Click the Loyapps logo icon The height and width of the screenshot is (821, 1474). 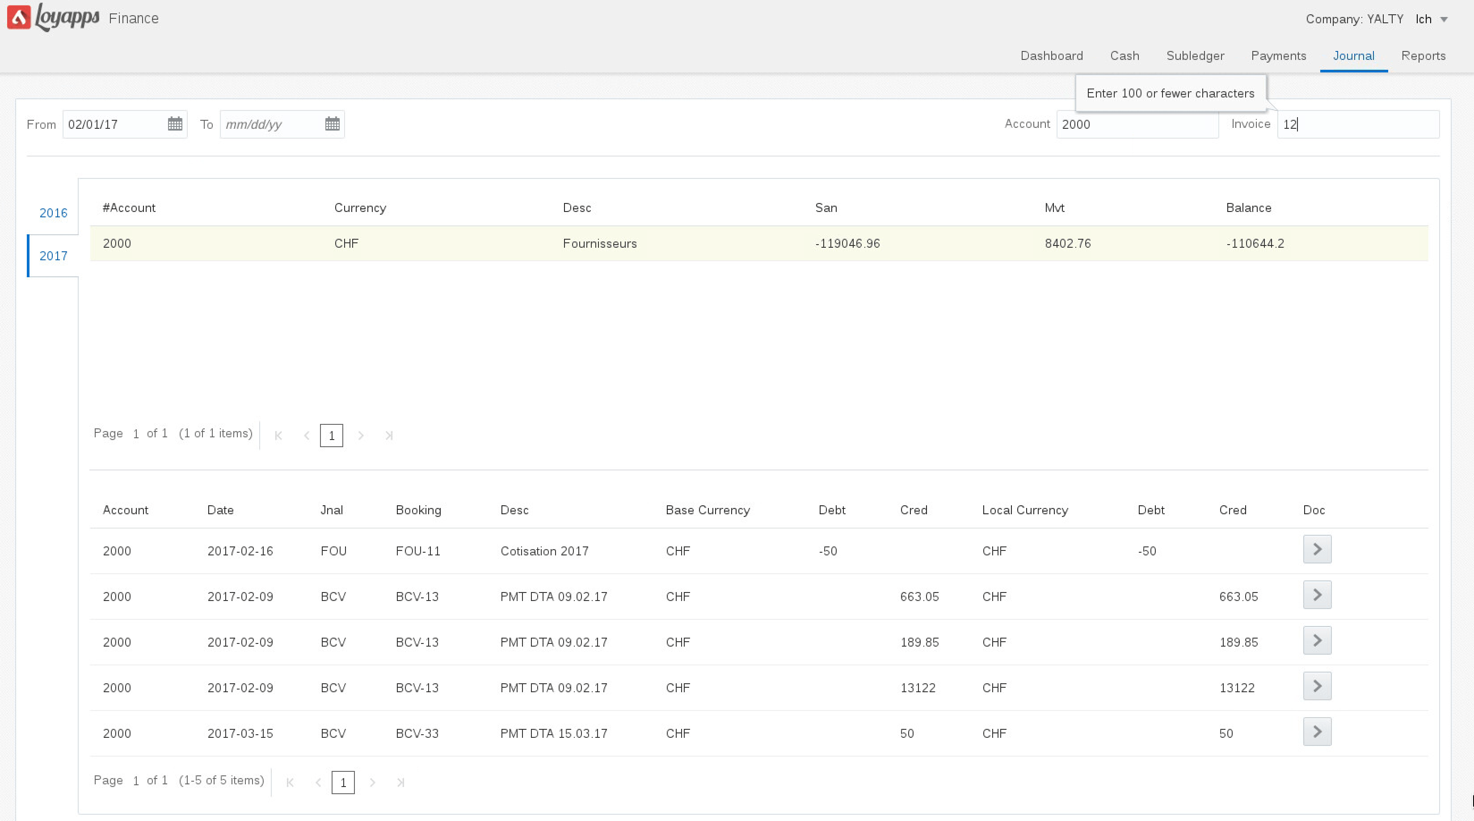(x=19, y=17)
